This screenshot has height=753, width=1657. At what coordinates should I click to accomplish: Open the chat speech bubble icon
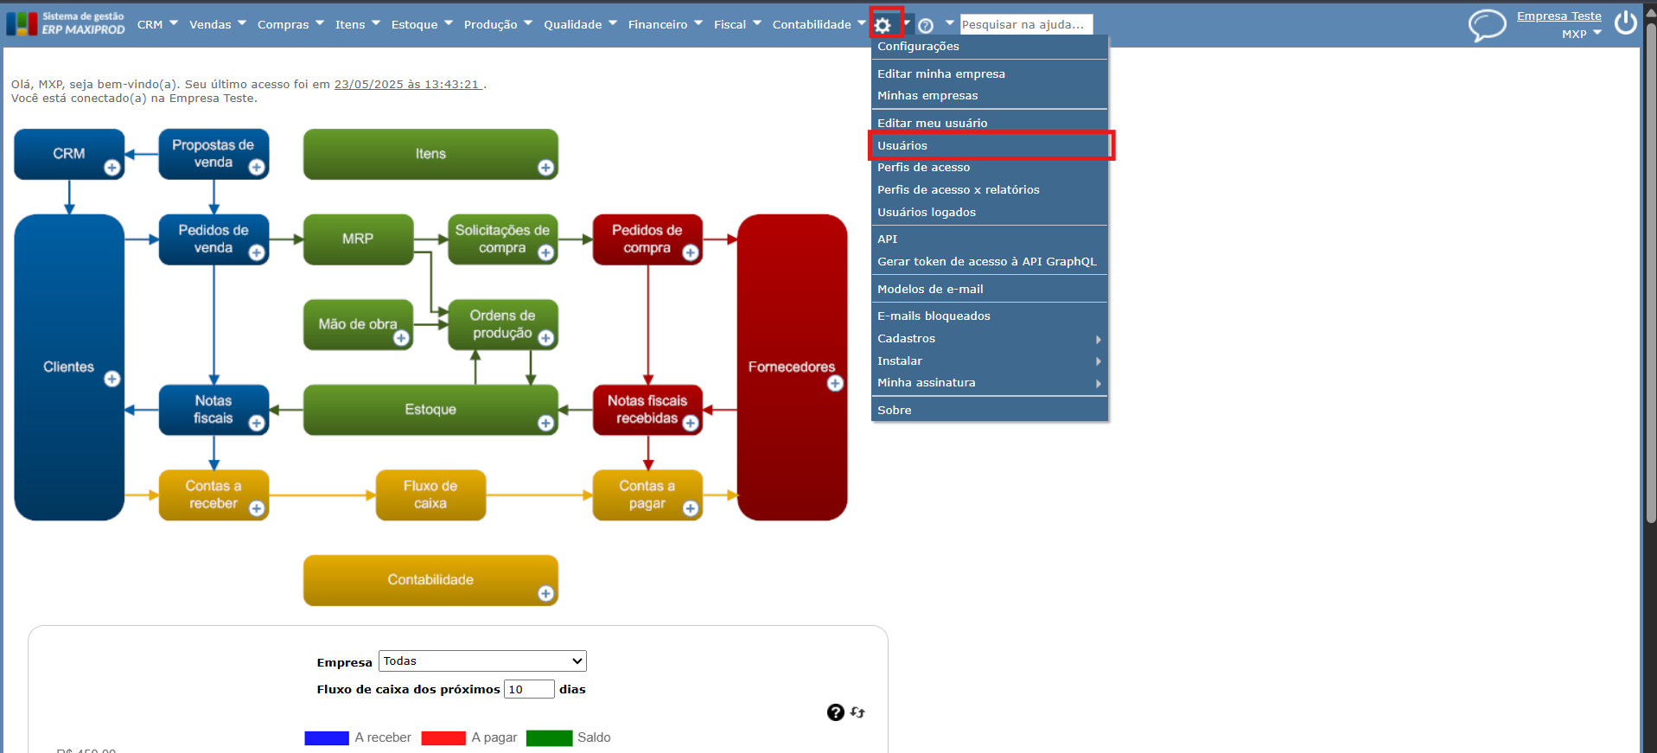[x=1487, y=25]
